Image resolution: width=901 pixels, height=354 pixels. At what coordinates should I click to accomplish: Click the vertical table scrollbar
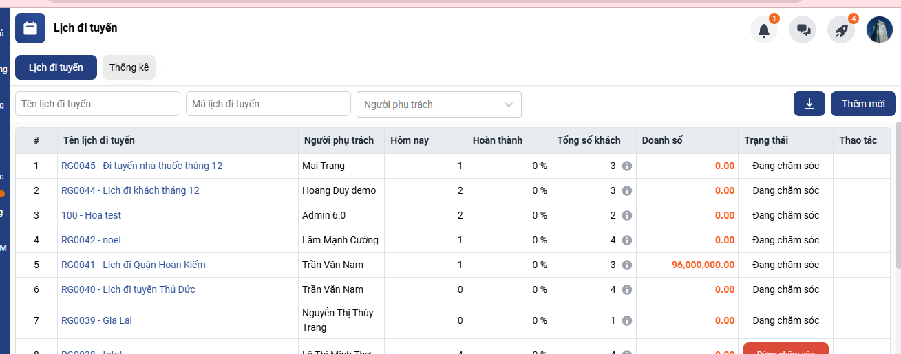(896, 199)
